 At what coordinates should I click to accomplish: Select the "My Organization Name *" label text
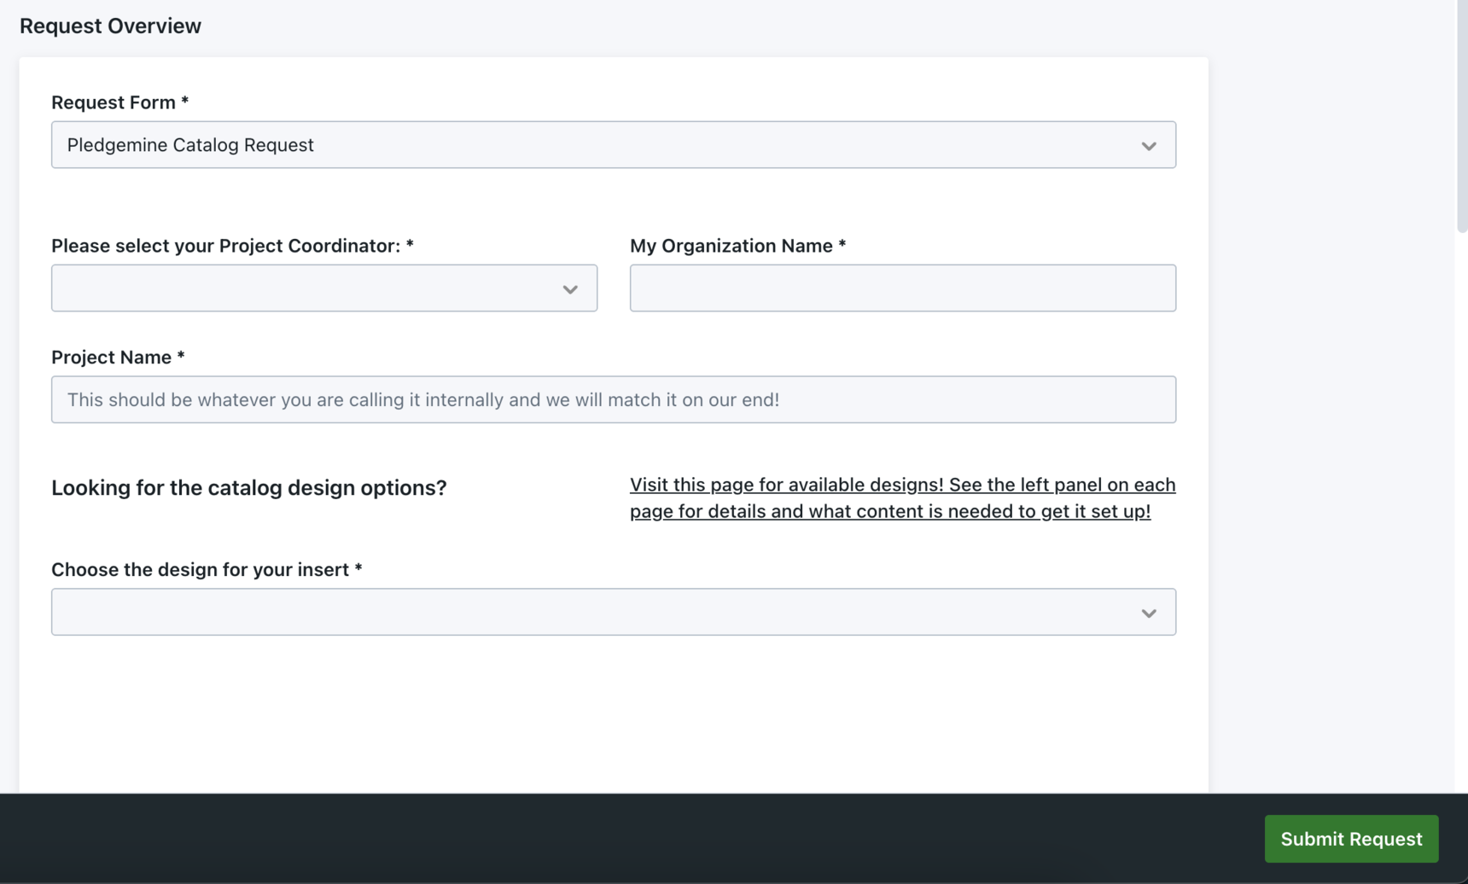coord(737,246)
